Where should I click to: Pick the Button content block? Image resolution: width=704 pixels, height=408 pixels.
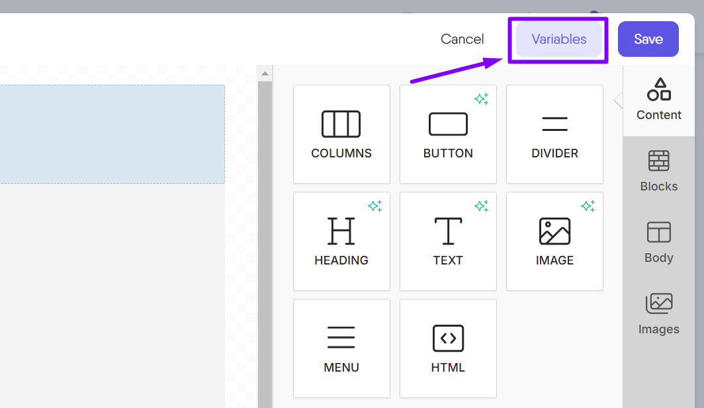[448, 134]
